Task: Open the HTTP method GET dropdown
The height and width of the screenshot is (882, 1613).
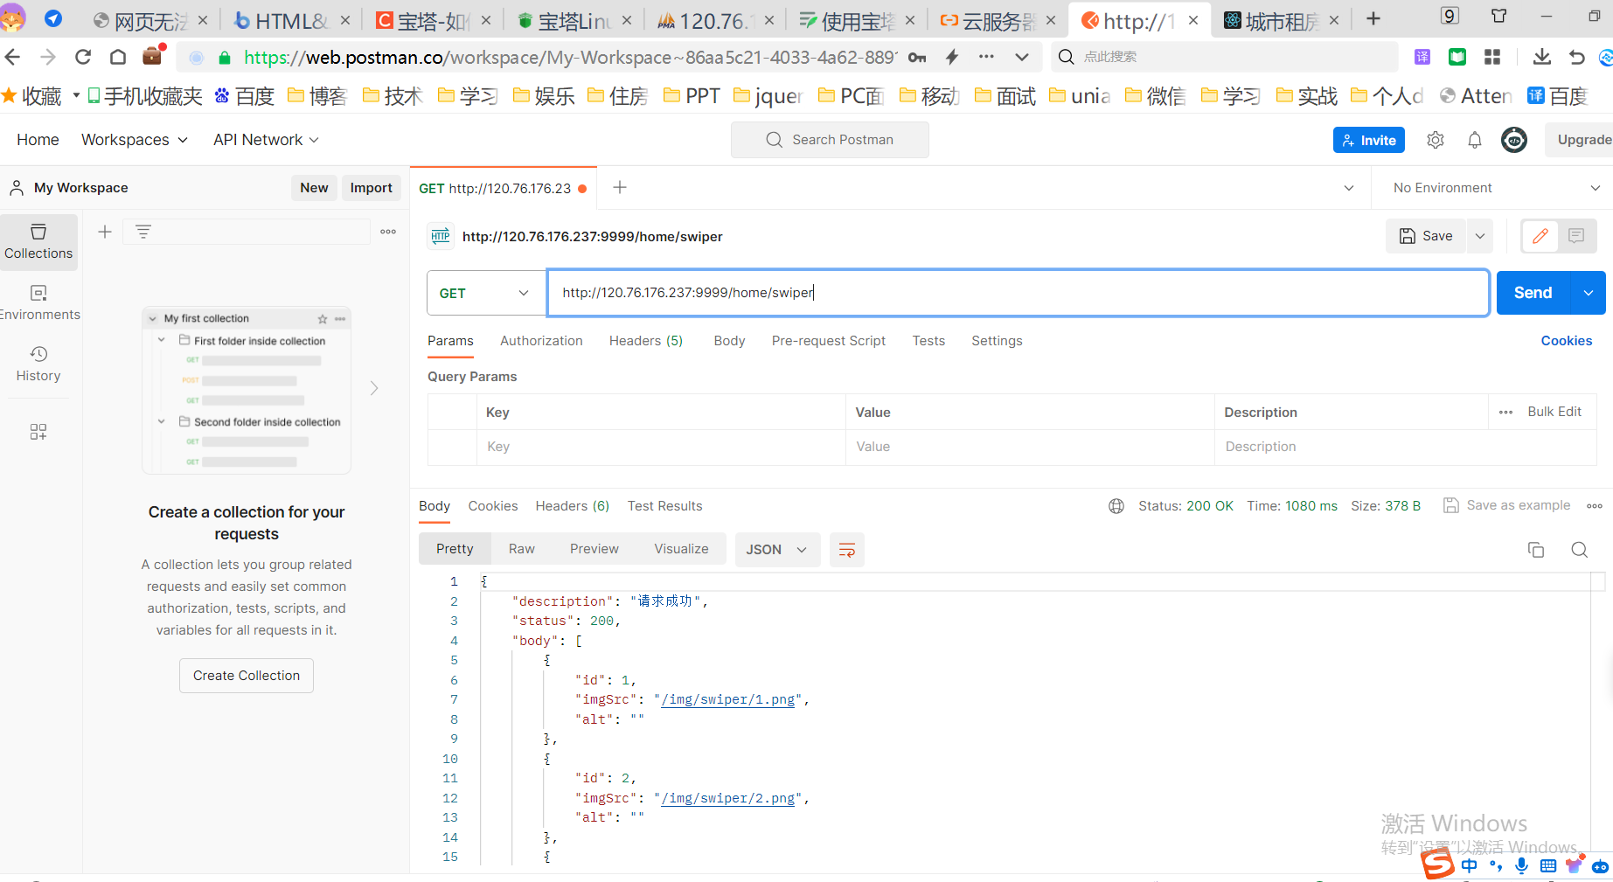Action: (484, 293)
